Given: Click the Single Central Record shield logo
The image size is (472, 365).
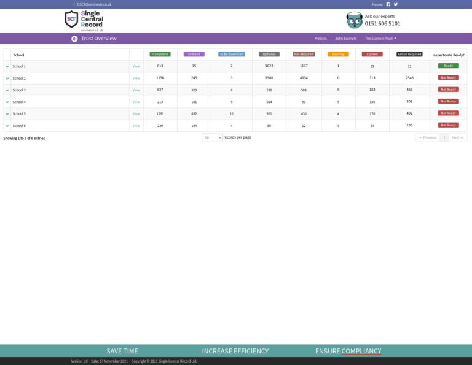Looking at the screenshot, I should [72, 19].
